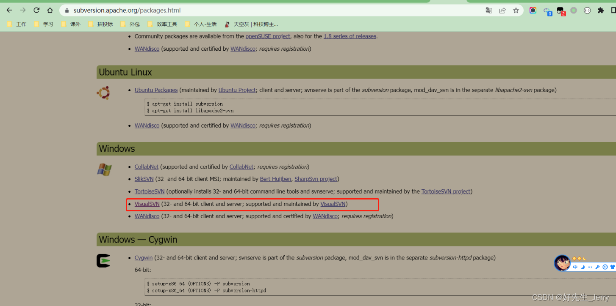
Task: Click the browser forward arrow
Action: (23, 10)
